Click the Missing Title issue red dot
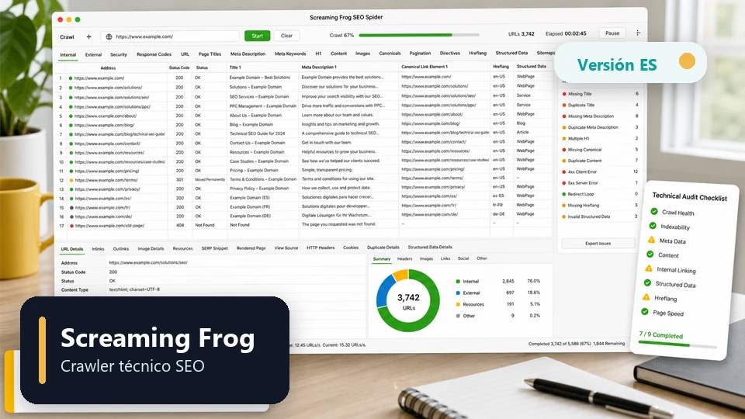The width and height of the screenshot is (745, 419). [564, 94]
